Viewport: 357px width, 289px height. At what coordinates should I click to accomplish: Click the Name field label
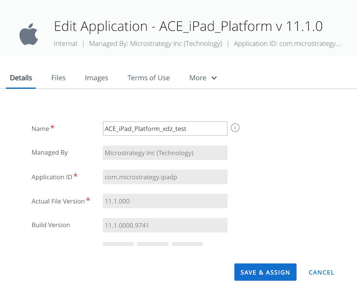[40, 129]
